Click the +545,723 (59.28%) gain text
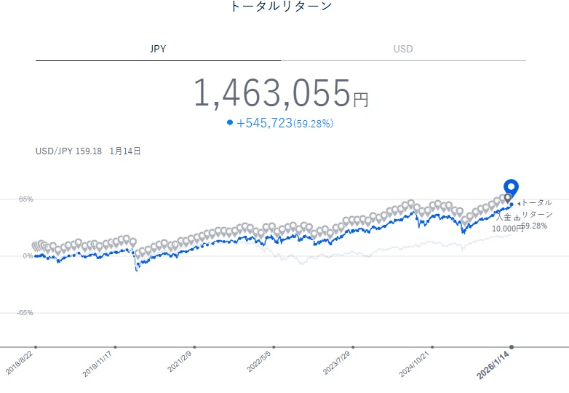Viewport: 569px width, 393px height. [284, 124]
